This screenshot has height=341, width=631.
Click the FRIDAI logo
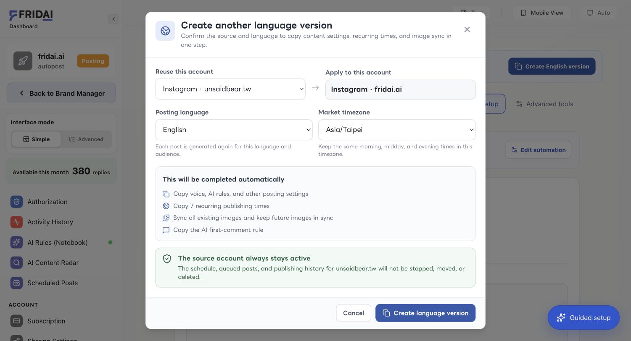(31, 16)
